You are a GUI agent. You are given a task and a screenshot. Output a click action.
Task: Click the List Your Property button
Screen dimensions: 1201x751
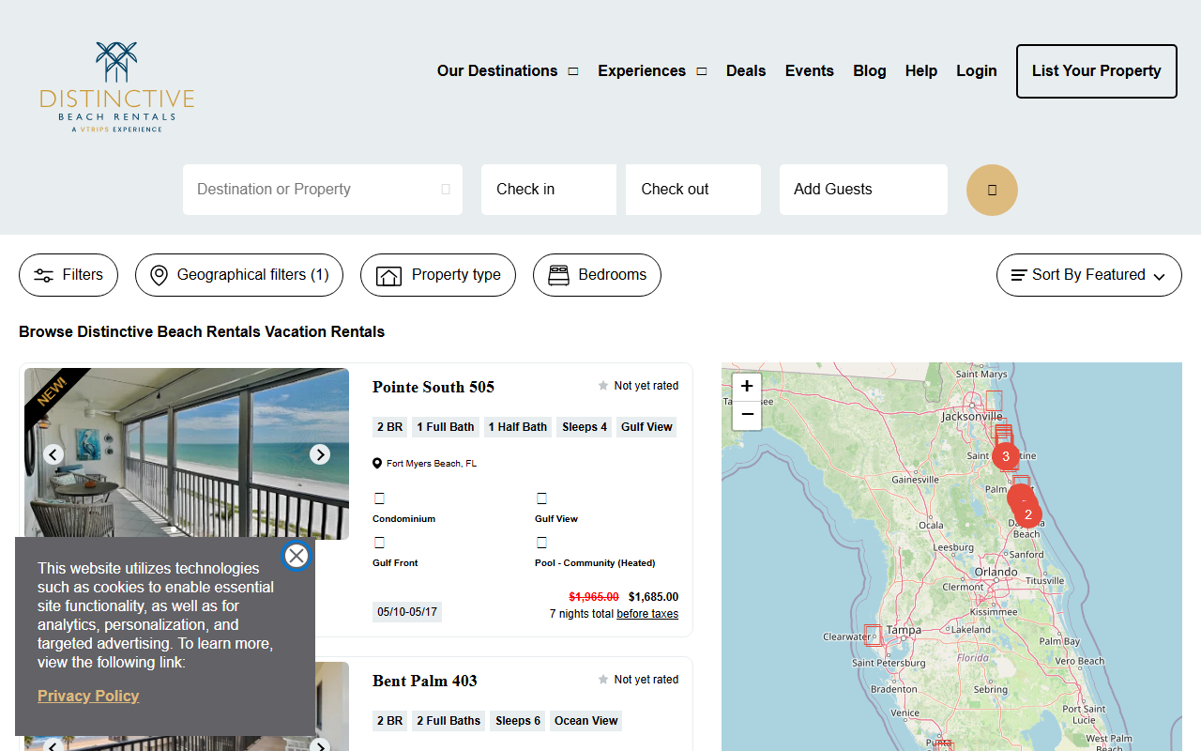1097,71
